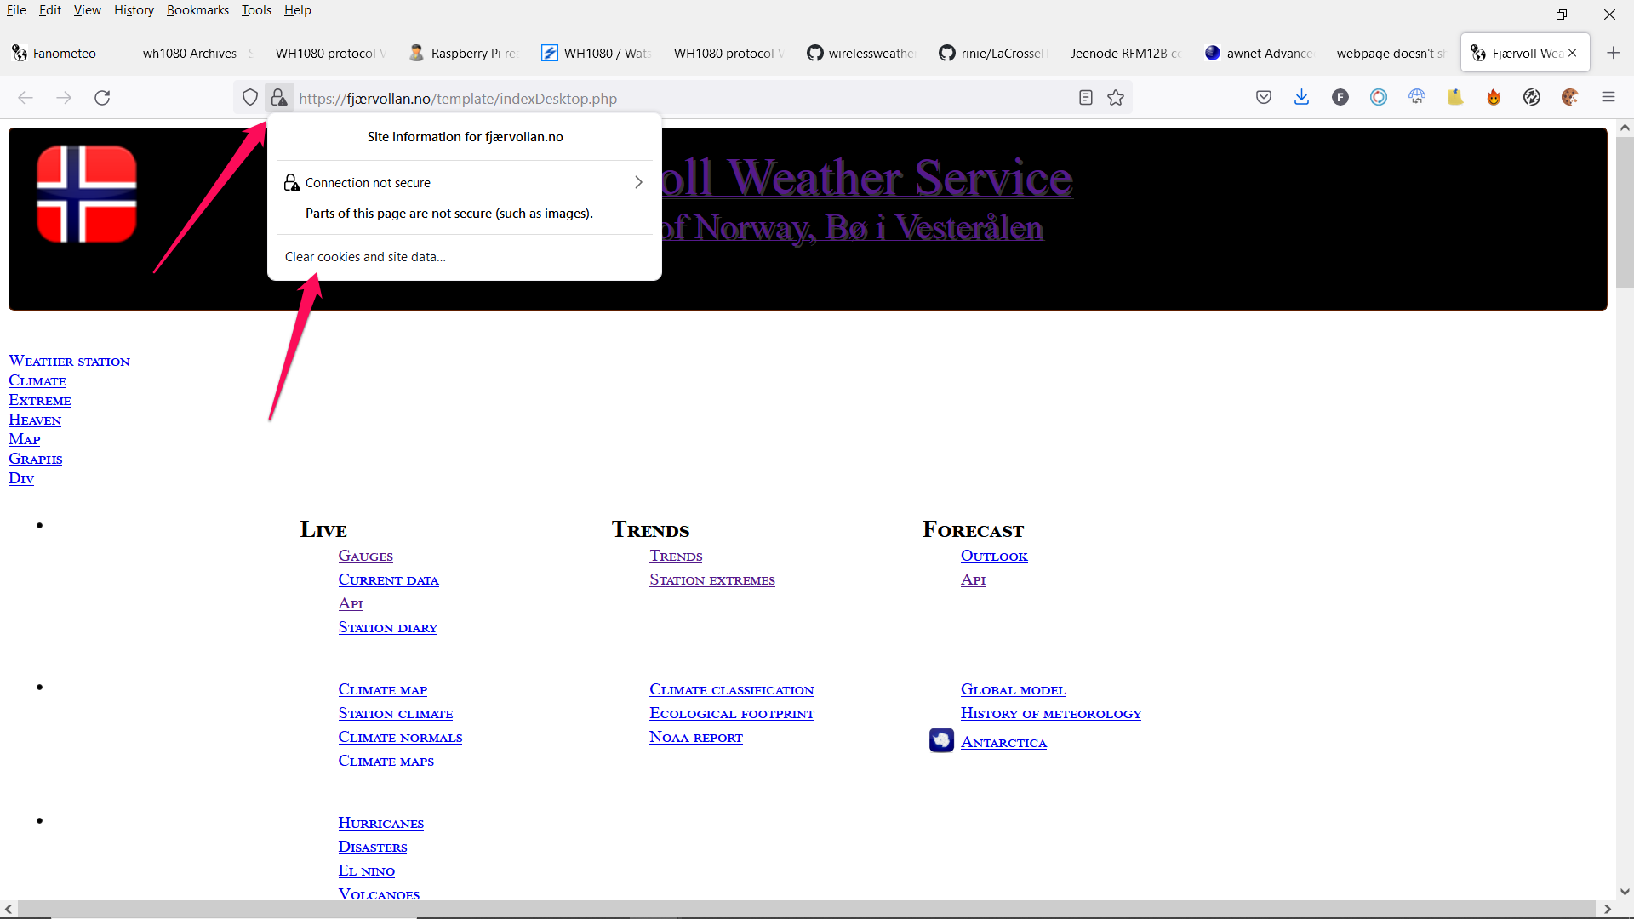1634x919 pixels.
Task: Open History of Meteorology link
Action: click(1050, 713)
